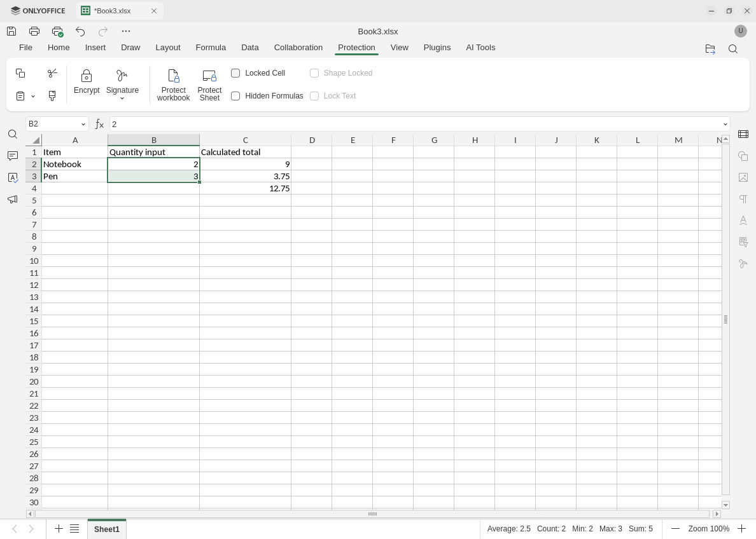
Task: Switch to the AI Tools tab
Action: click(x=480, y=48)
